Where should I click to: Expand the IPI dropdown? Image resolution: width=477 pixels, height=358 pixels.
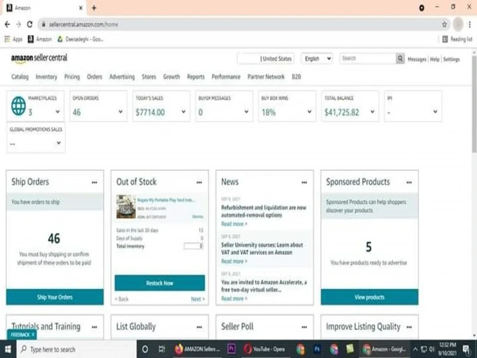pyautogui.click(x=436, y=112)
